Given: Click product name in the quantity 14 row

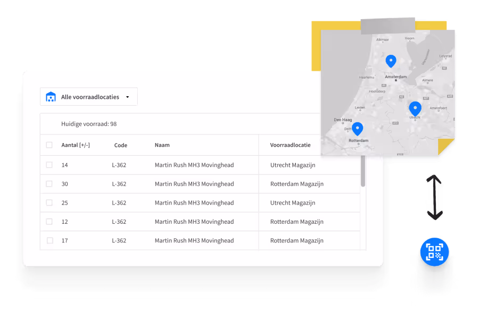Looking at the screenshot, I should tap(194, 165).
